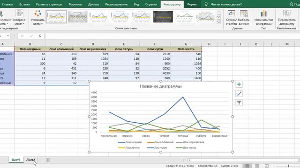Open the Главная ribbon tab

[x=7, y=4]
